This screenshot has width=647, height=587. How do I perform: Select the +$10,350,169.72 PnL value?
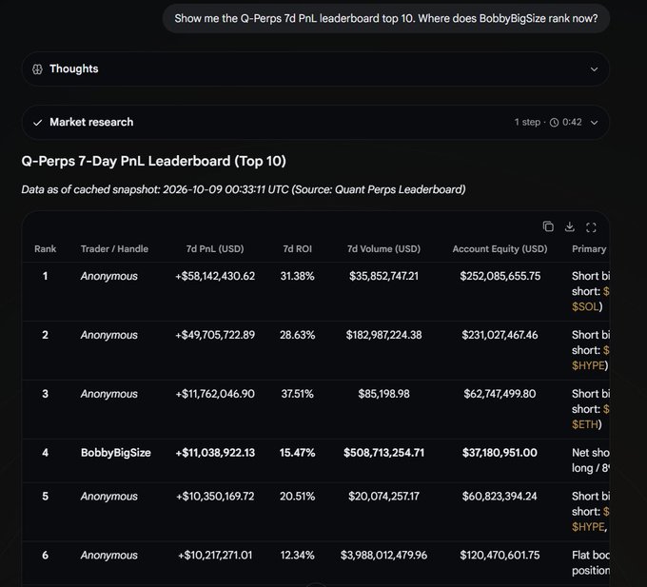click(215, 496)
